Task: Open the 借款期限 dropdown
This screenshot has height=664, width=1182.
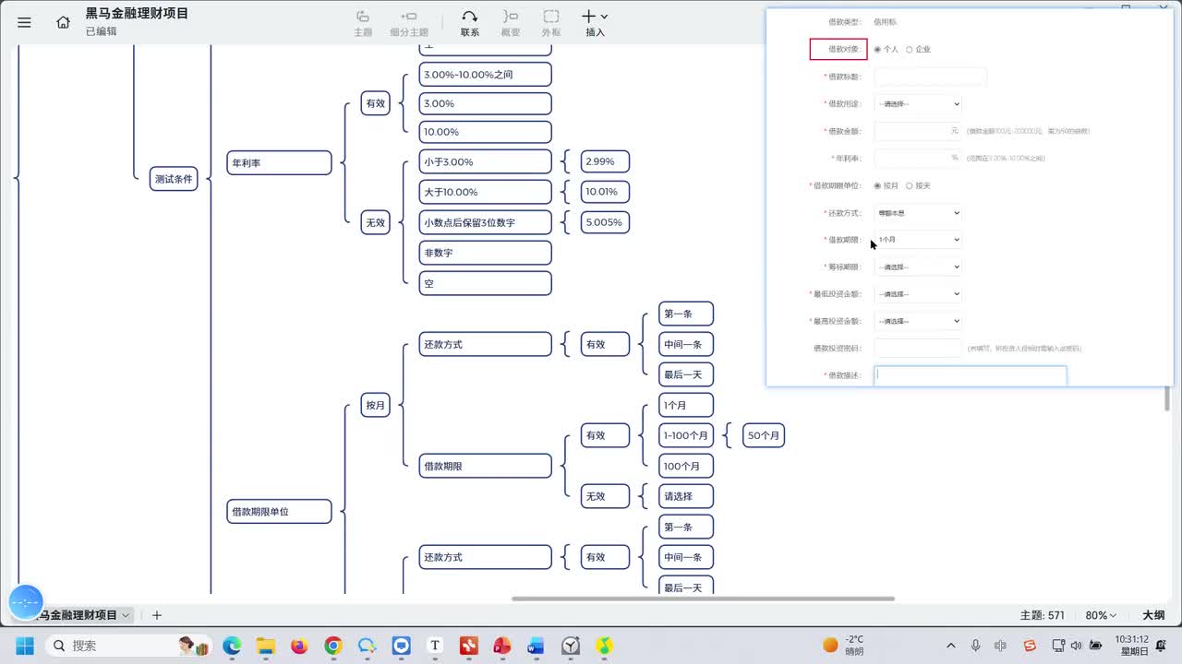Action: tap(918, 240)
